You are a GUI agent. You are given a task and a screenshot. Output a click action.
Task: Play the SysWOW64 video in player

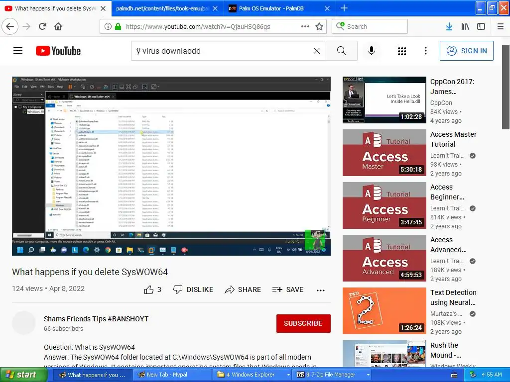pyautogui.click(x=171, y=166)
